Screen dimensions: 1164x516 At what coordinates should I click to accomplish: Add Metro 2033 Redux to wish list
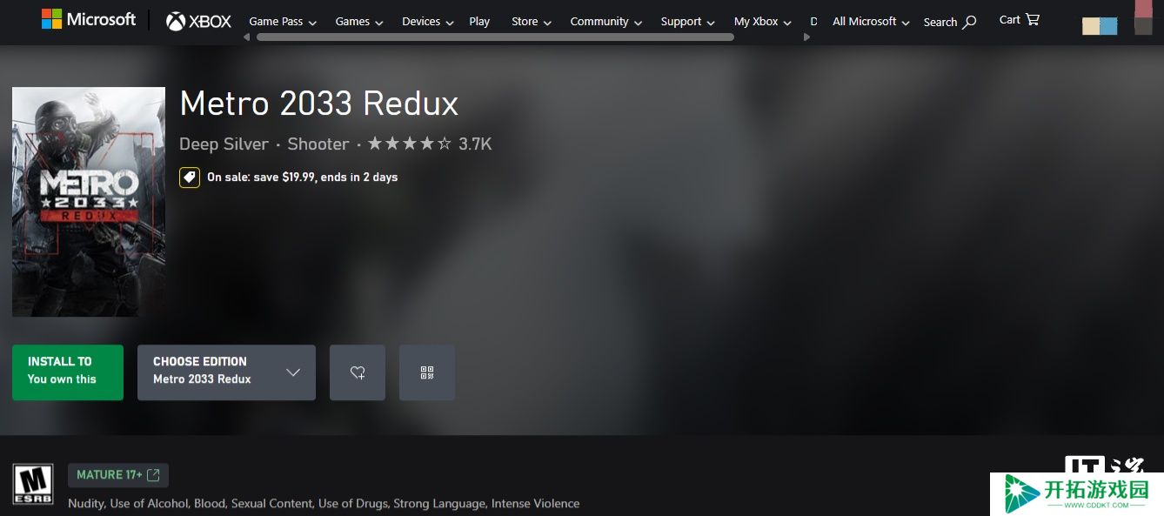click(358, 372)
